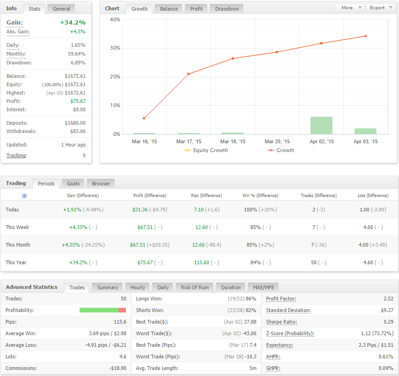This screenshot has height=376, width=399.
Task: Click the Tracking link in the Info panel
Action: [17, 155]
